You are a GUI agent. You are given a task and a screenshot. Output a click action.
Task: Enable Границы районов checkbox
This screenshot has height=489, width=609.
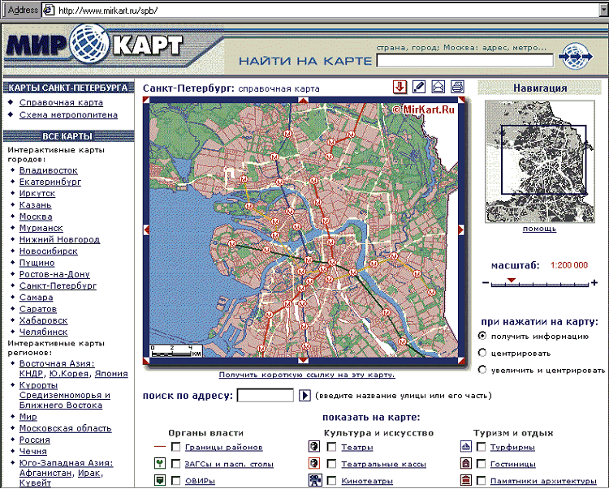[x=176, y=447]
